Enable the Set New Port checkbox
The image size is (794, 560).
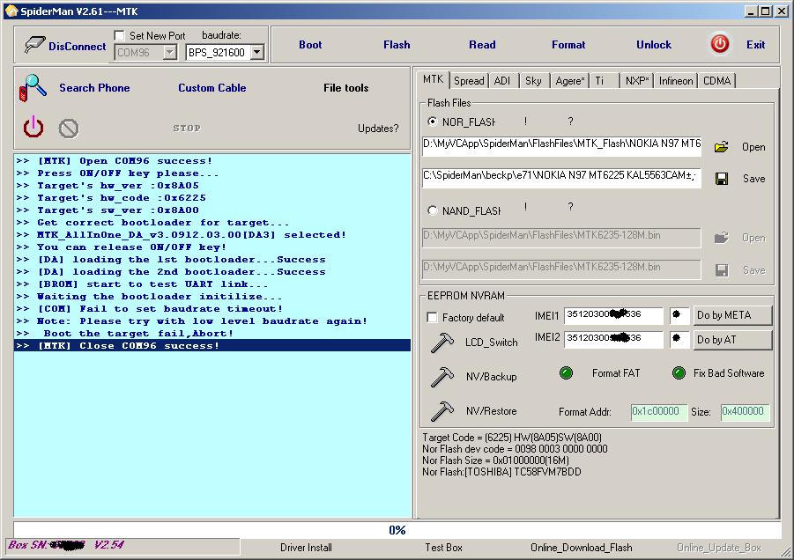point(120,35)
